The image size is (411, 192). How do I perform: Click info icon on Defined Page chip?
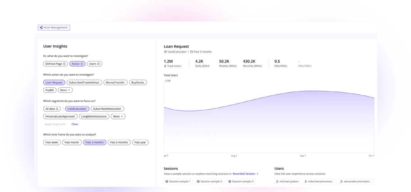coord(64,64)
